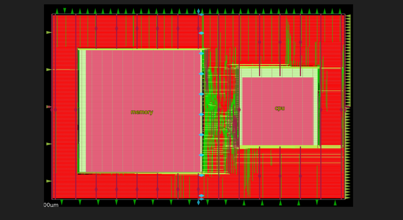This screenshot has height=220, width=403.
Task: Select the memory macro block label
Action: point(142,112)
